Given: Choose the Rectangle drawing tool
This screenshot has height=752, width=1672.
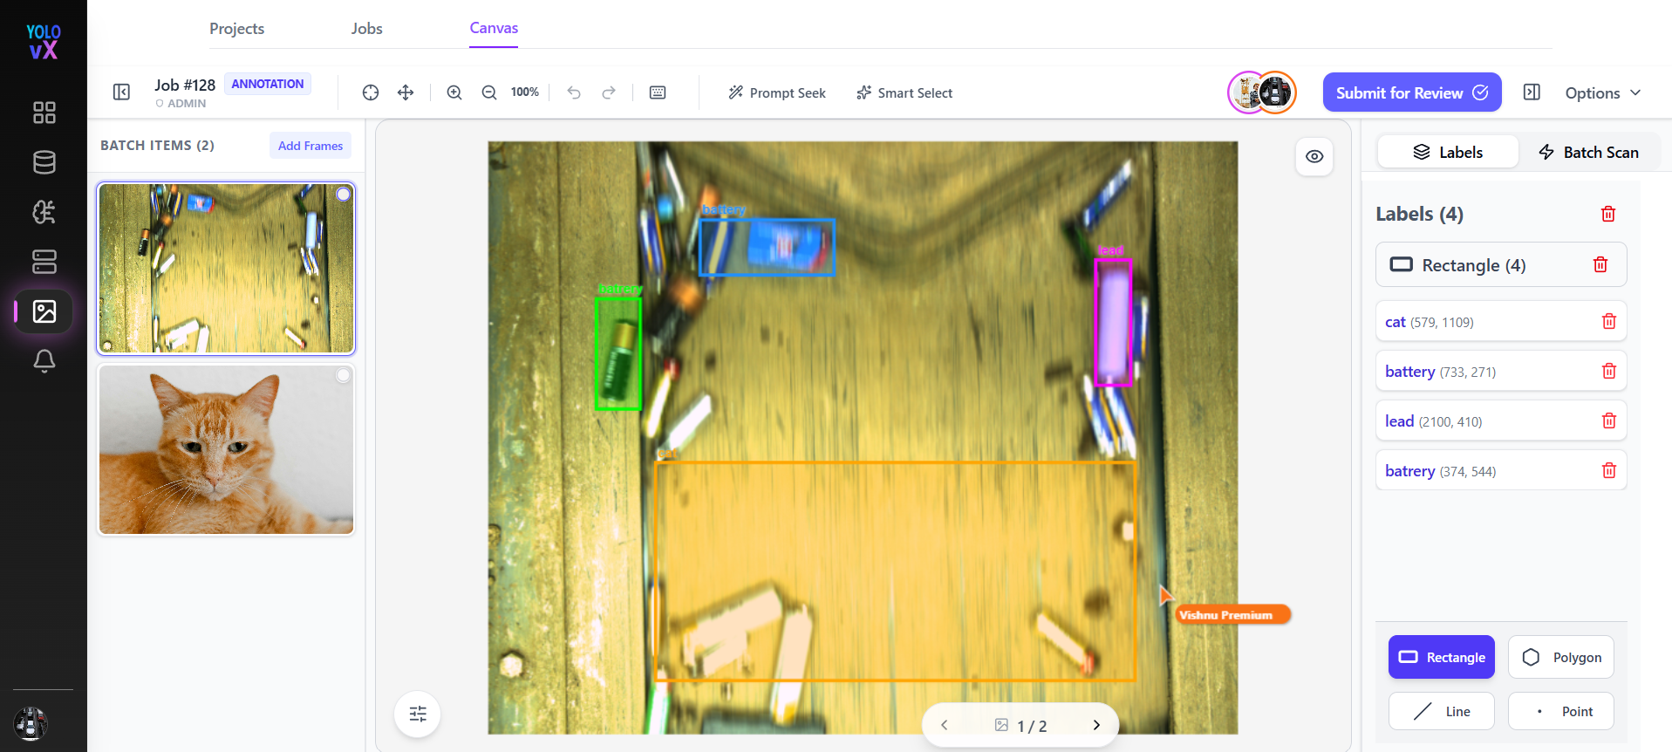Looking at the screenshot, I should [x=1442, y=657].
